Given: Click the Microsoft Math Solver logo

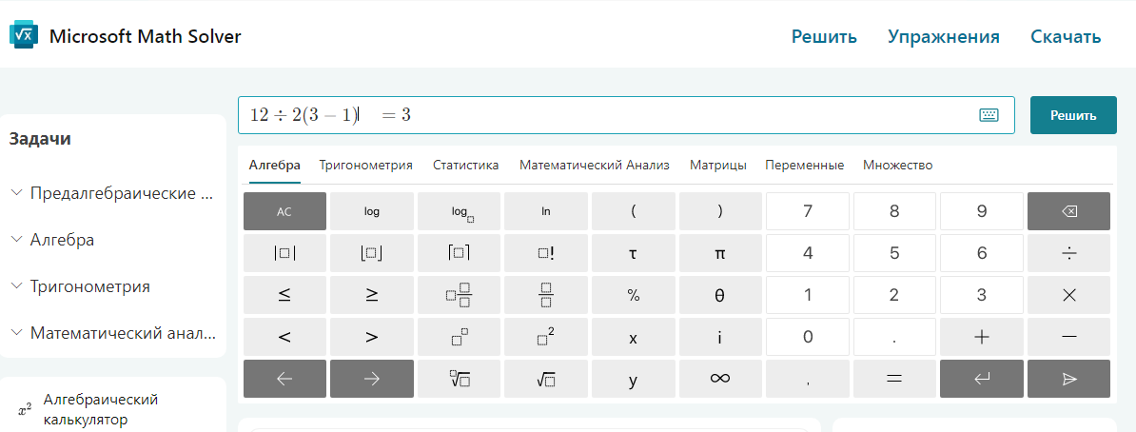Looking at the screenshot, I should tap(23, 36).
